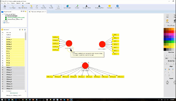Pick the black color swatch
The image size is (176, 101).
[x=165, y=49]
